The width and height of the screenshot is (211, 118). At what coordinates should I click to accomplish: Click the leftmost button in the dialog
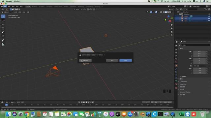click(85, 60)
